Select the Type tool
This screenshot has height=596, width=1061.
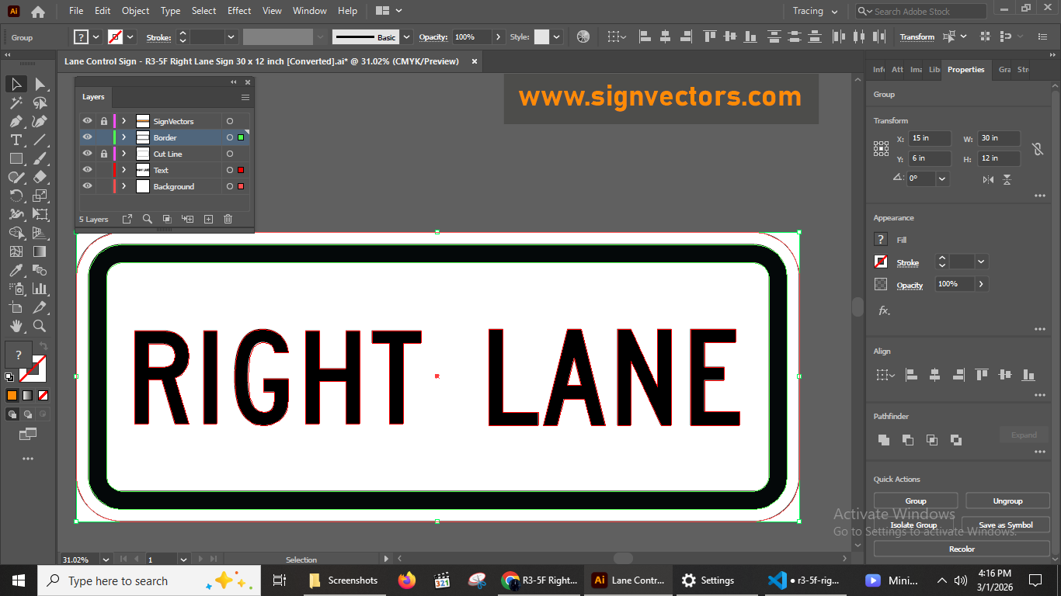click(x=16, y=140)
